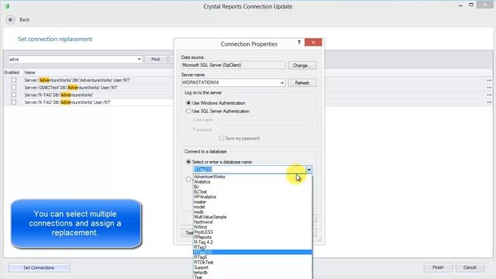Enable Server:'AdventureWorks' DB:'AdventureWorks' User:'RT' connection
This screenshot has height=279, width=496.
14,81
